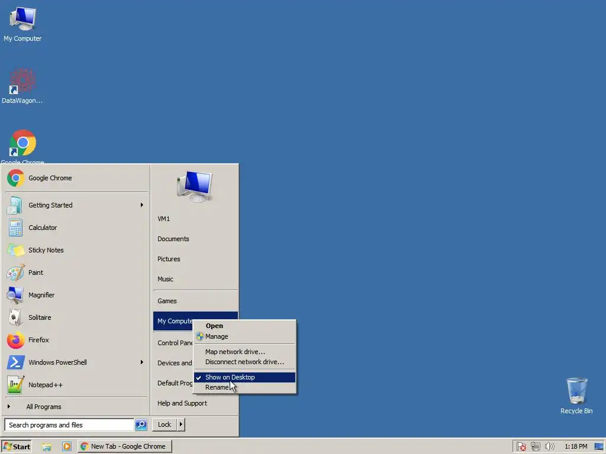
Task: Select Disconnect network drive... entry
Action: pyautogui.click(x=244, y=362)
